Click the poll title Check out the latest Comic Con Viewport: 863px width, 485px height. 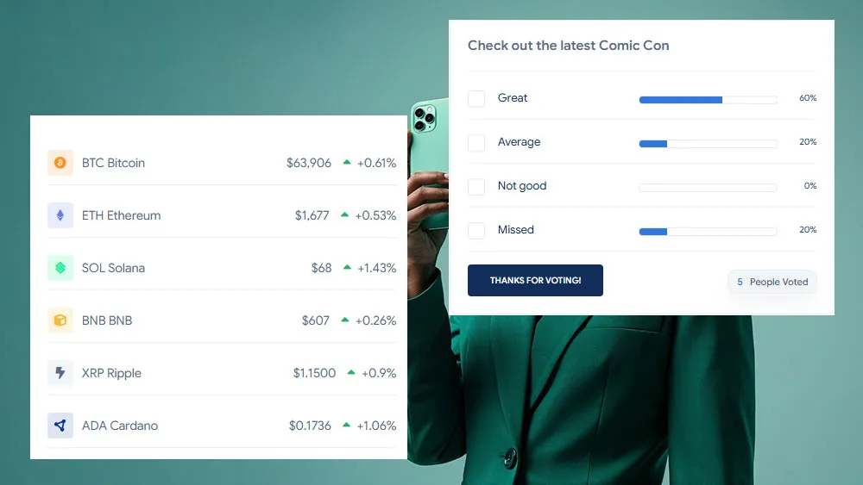tap(569, 46)
